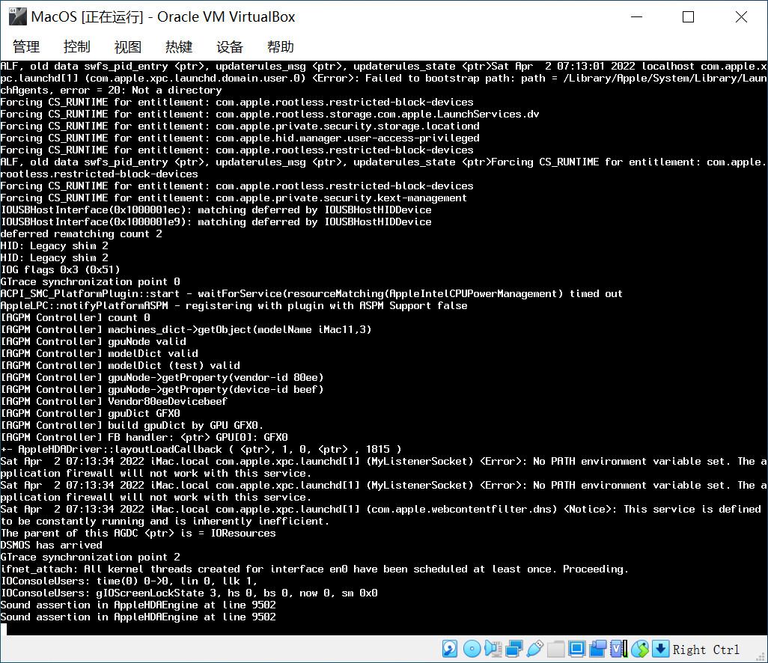Click the 'modelName iMac11,3' console line

pyautogui.click(x=186, y=329)
